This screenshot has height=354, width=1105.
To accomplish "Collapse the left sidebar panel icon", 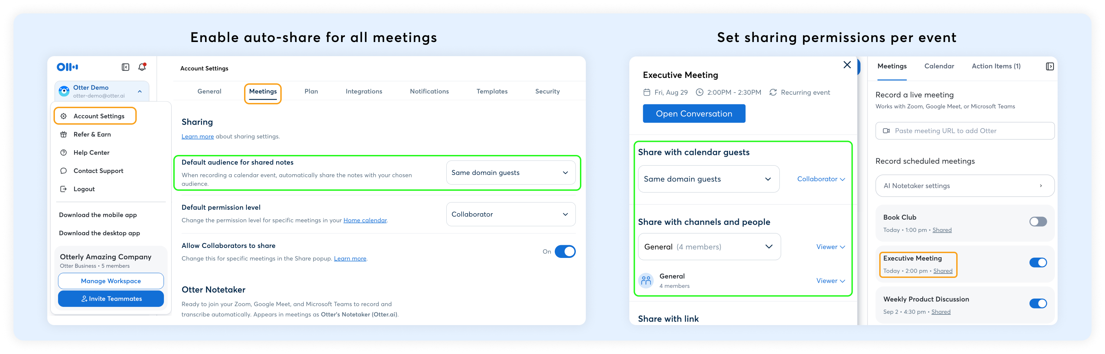I will point(125,67).
